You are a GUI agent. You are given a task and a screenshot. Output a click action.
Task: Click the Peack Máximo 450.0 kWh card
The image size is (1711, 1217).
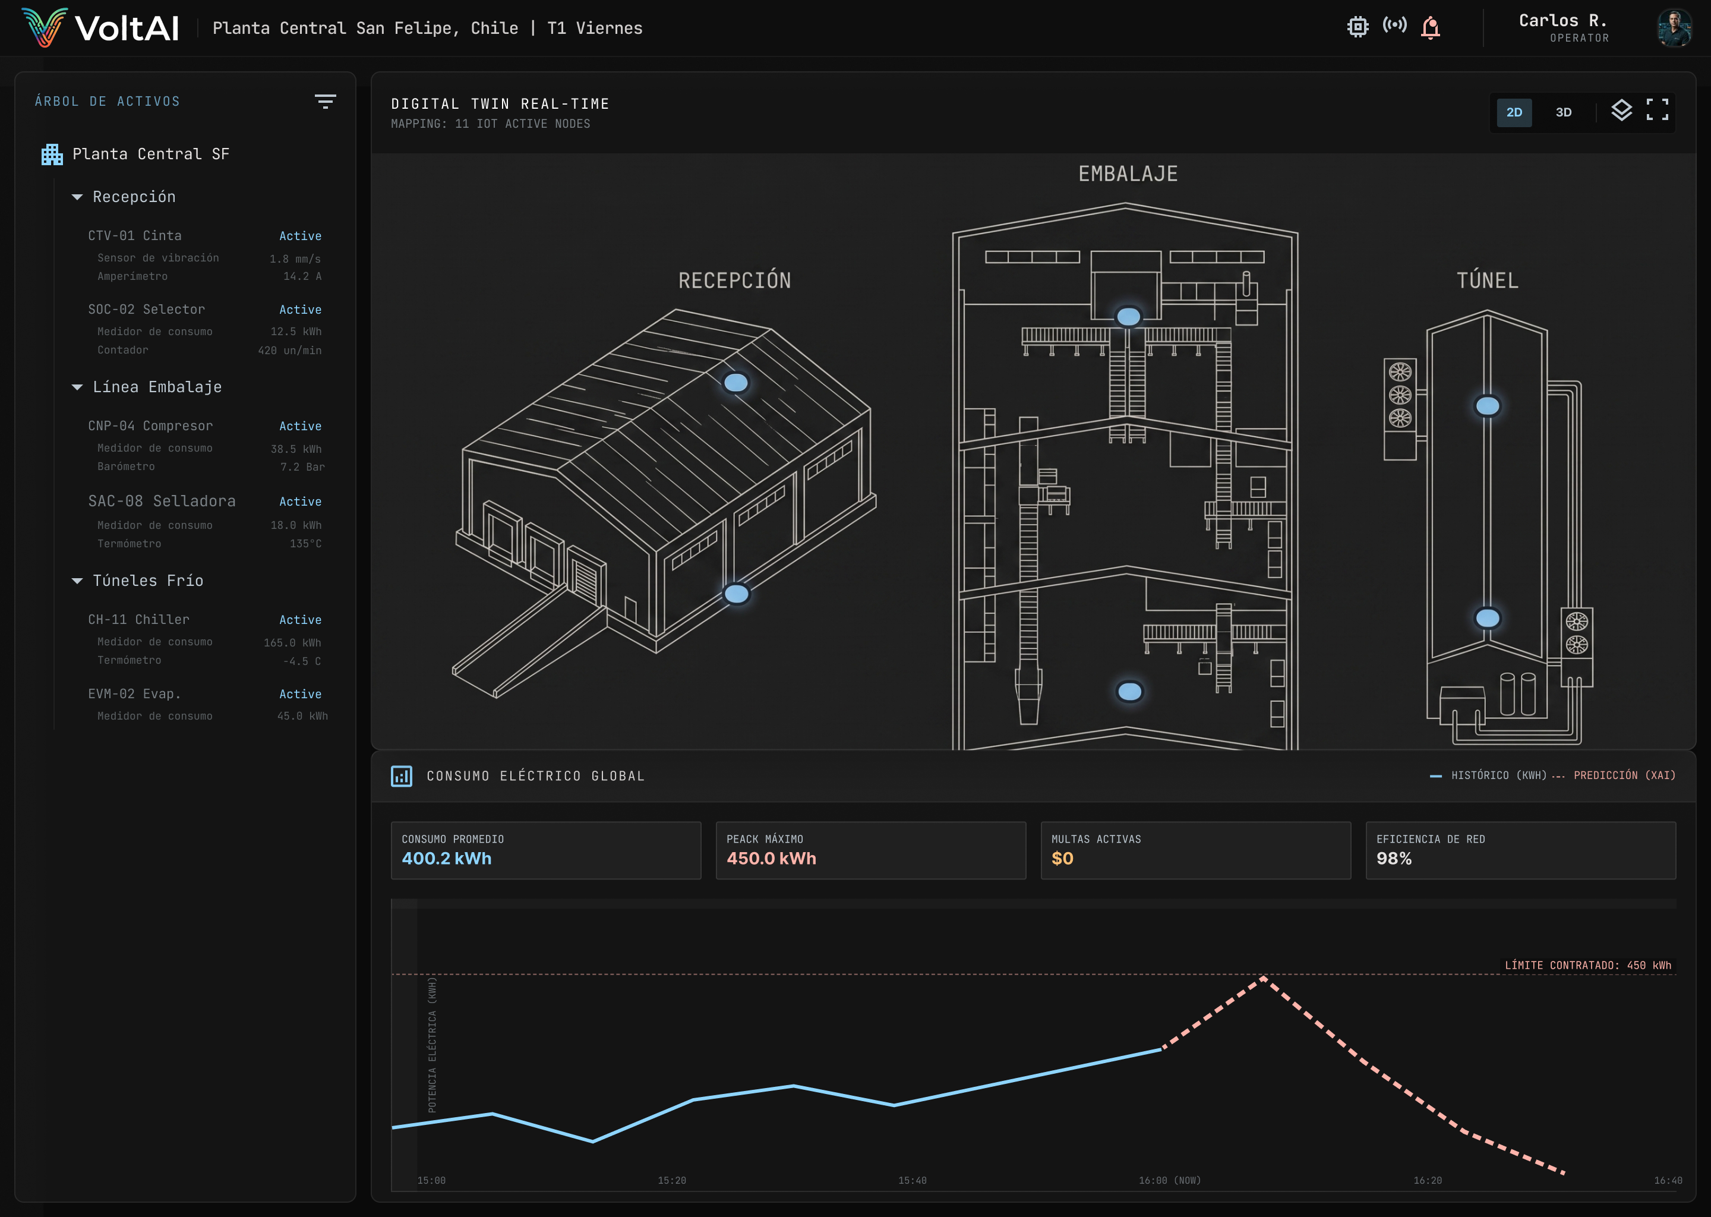tap(870, 850)
